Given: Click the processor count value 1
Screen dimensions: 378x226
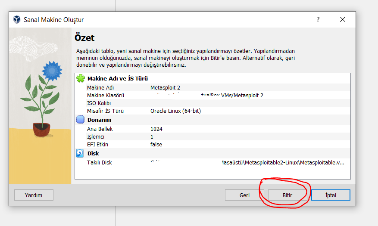Looking at the screenshot, I should (152, 137).
